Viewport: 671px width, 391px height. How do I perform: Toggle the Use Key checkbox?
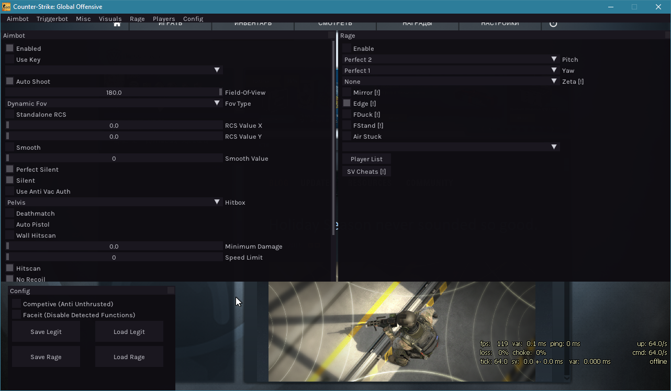tap(9, 59)
